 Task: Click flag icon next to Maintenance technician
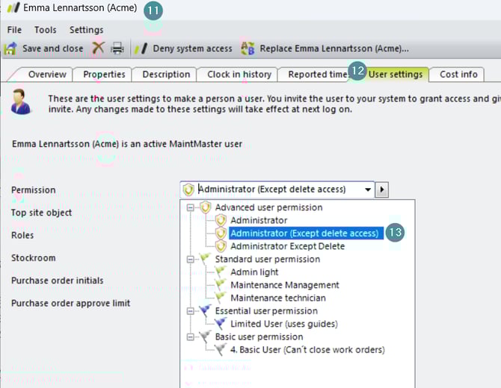pyautogui.click(x=221, y=298)
